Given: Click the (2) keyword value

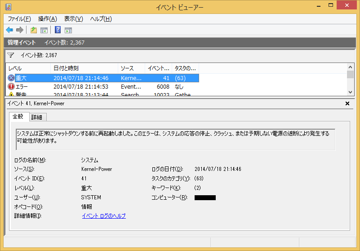Looking at the screenshot, I should [x=197, y=188].
